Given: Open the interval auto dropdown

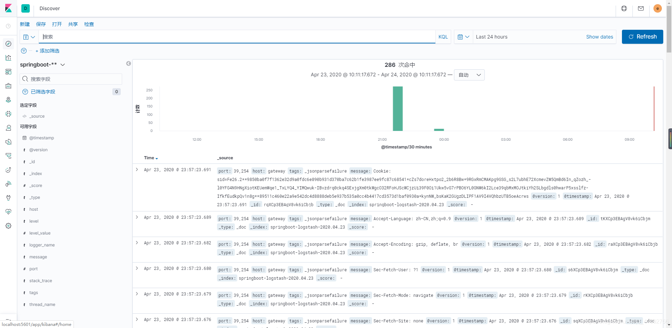Looking at the screenshot, I should (469, 75).
